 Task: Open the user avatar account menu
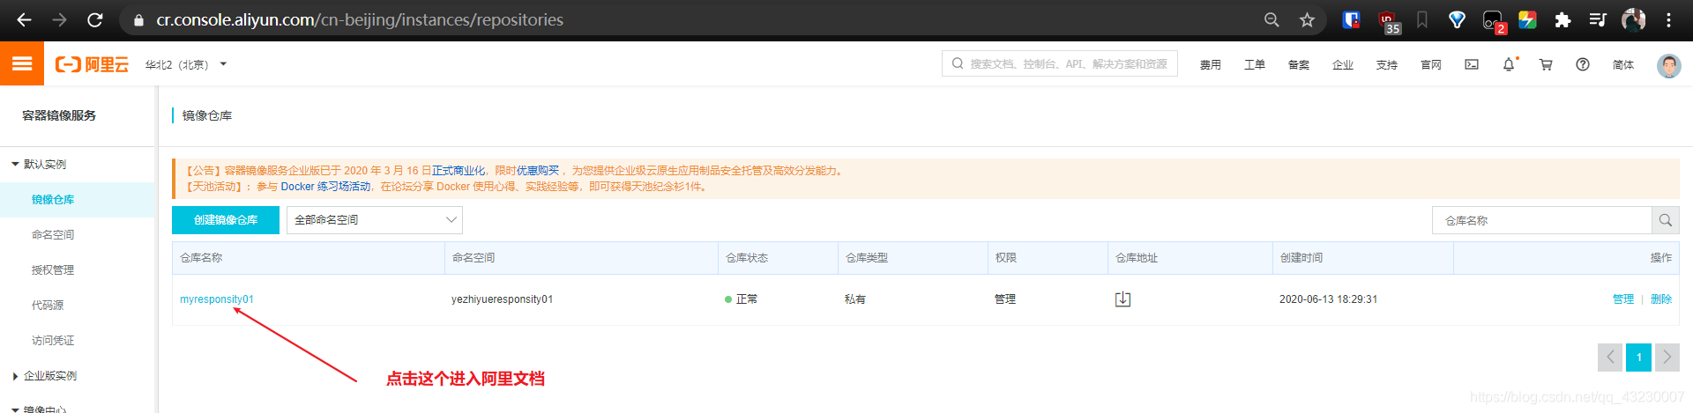(1668, 65)
